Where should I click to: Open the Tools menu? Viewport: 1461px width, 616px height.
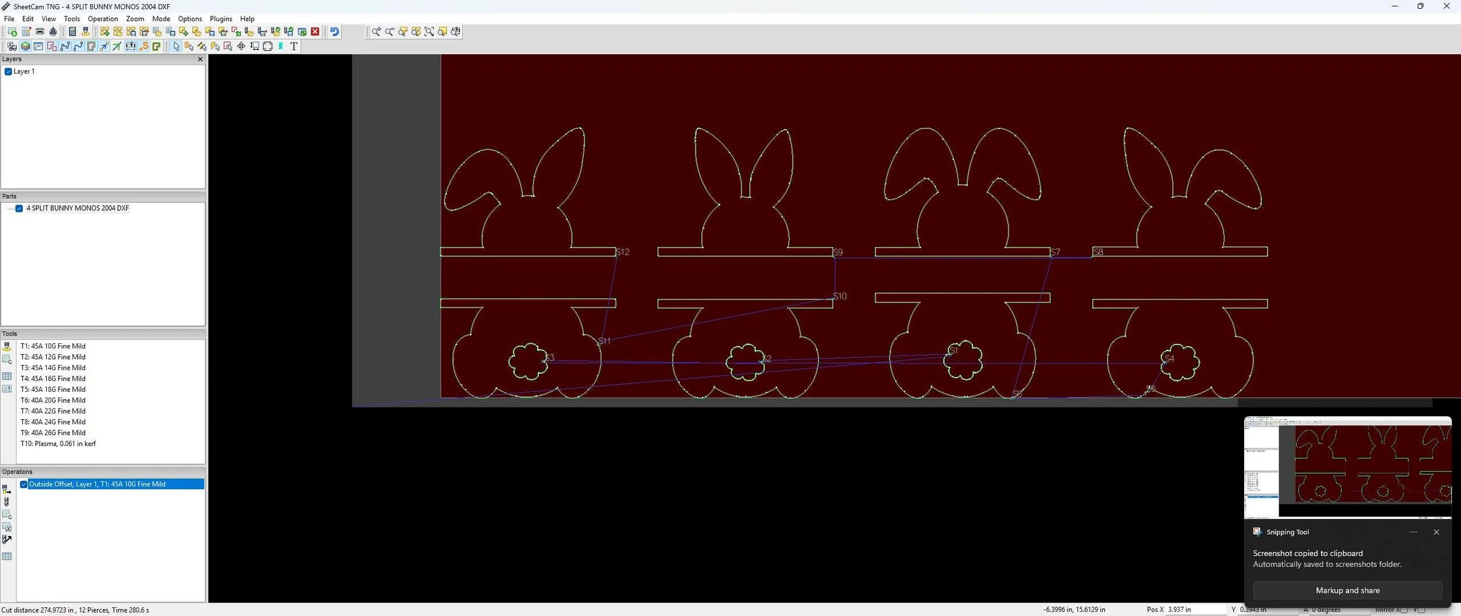point(72,19)
